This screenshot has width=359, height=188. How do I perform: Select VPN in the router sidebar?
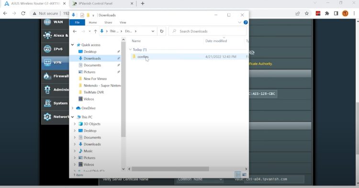click(56, 63)
